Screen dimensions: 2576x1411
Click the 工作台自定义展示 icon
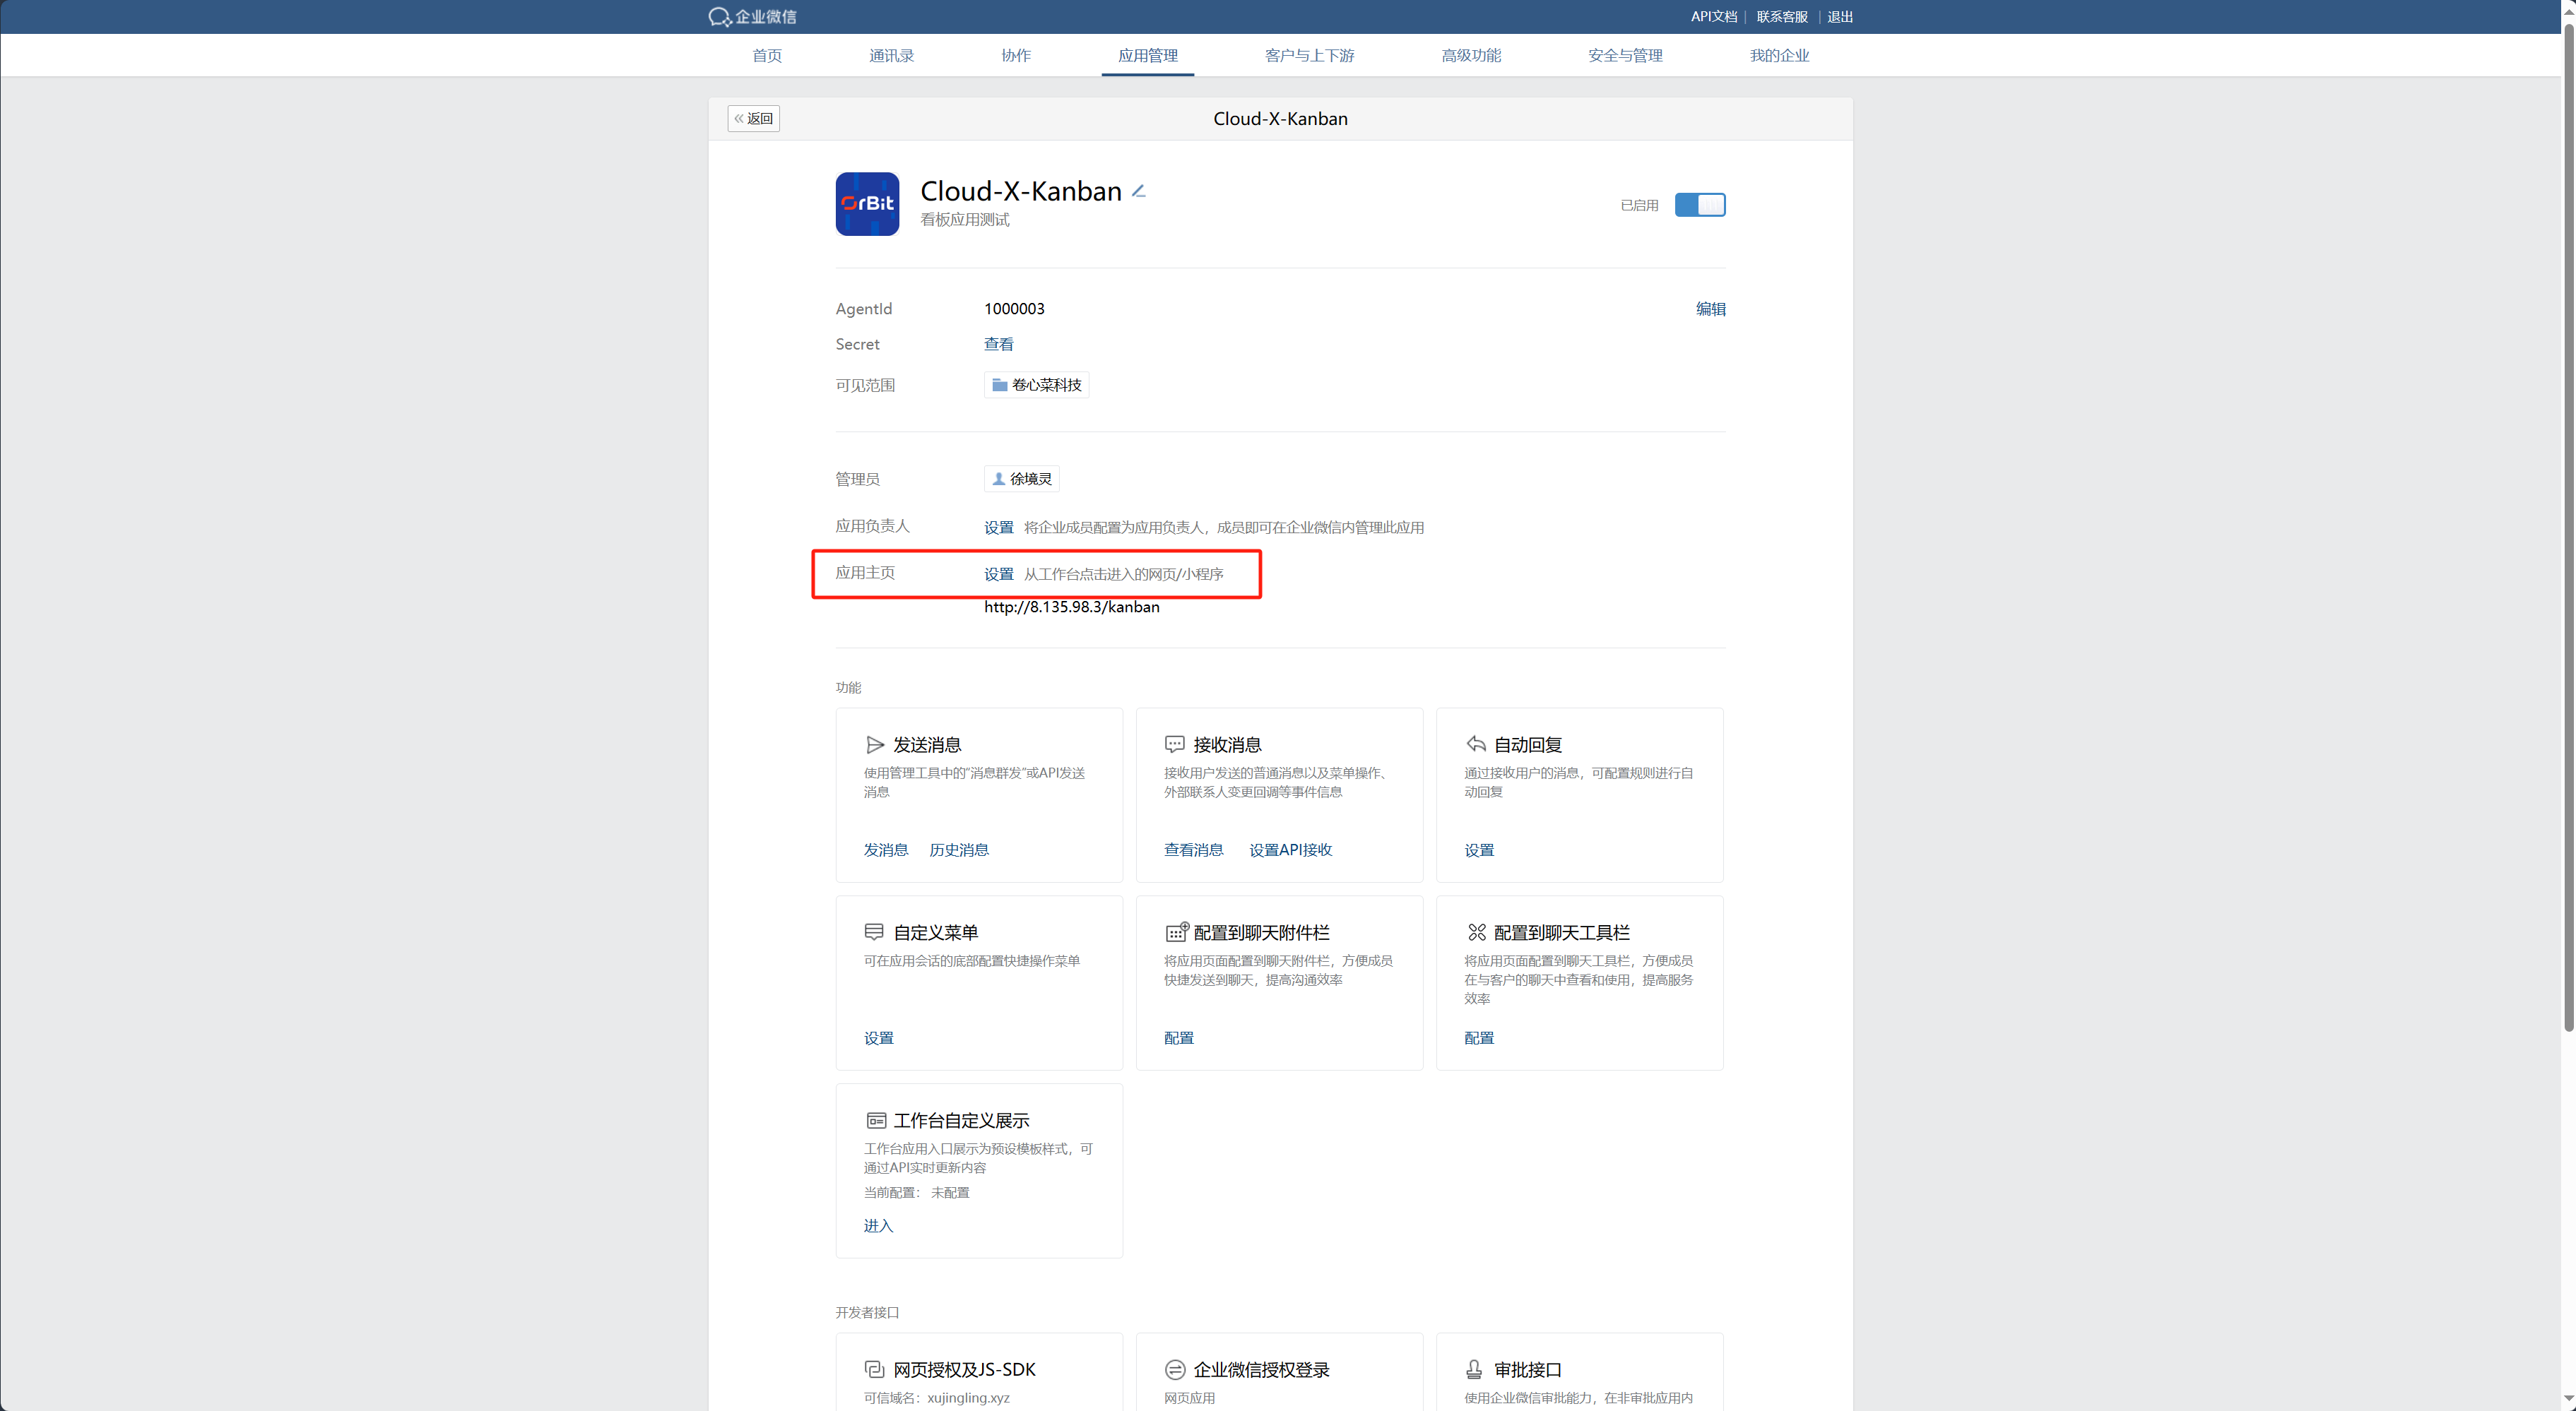pos(876,1120)
